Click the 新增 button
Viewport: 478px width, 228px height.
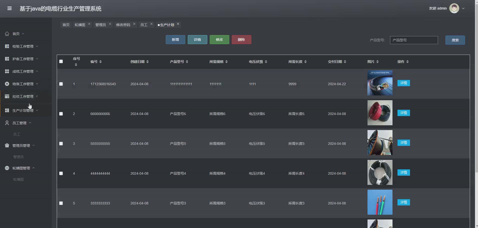pyautogui.click(x=175, y=39)
